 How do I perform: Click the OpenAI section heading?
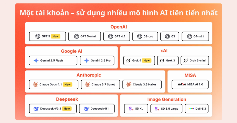tap(119, 27)
